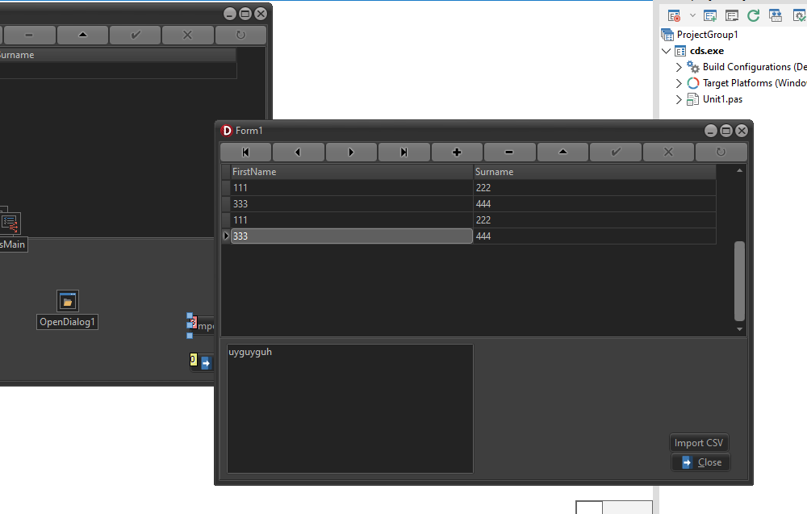Jump to the last record in Form1
Image resolution: width=807 pixels, height=514 pixels.
click(404, 152)
